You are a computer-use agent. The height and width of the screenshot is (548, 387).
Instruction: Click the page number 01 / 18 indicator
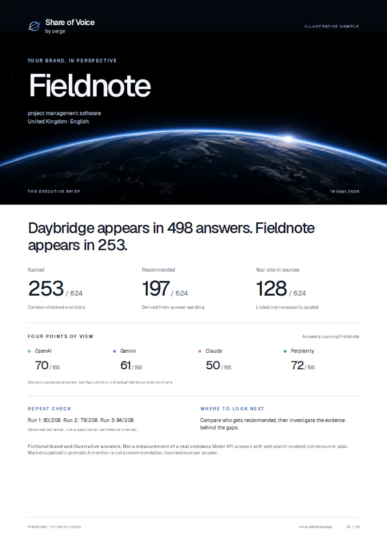[x=353, y=527]
